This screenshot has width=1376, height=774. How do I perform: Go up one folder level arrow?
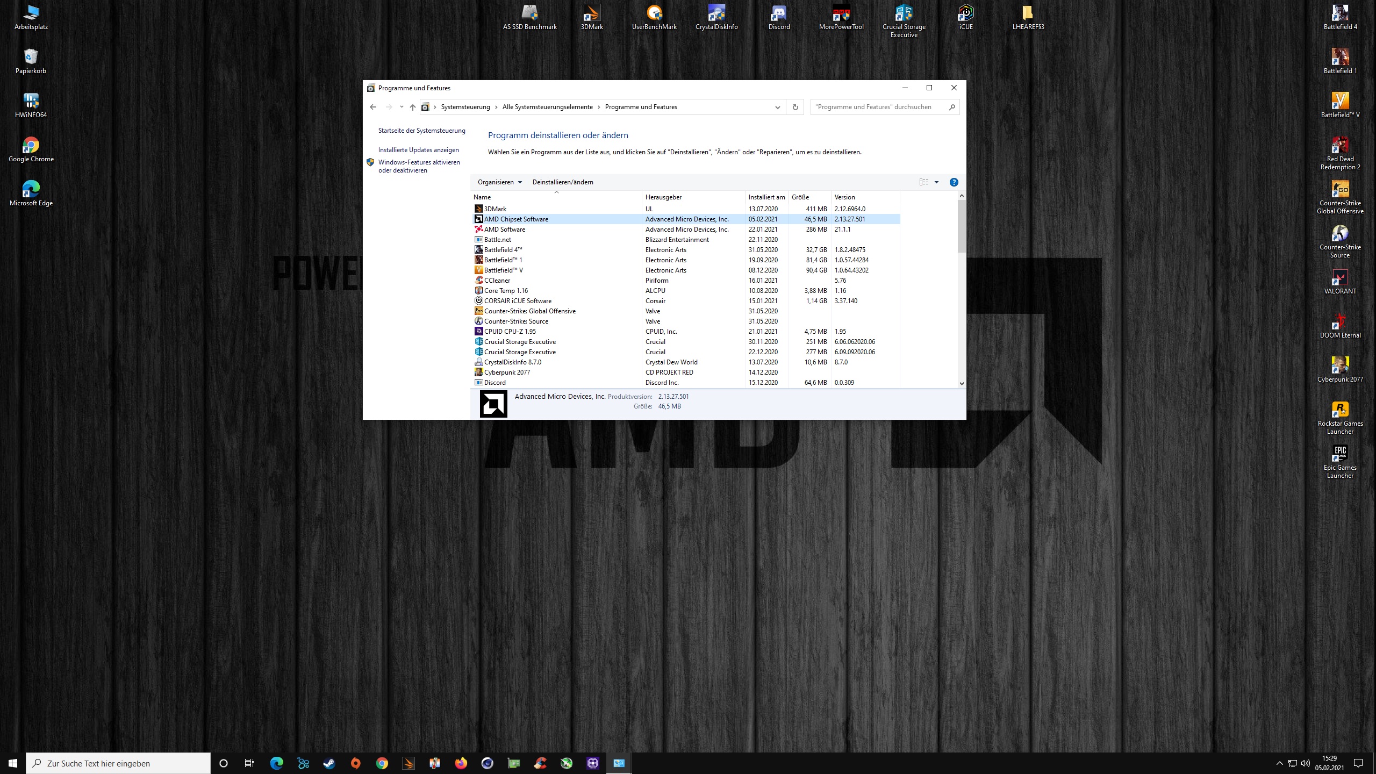(412, 107)
